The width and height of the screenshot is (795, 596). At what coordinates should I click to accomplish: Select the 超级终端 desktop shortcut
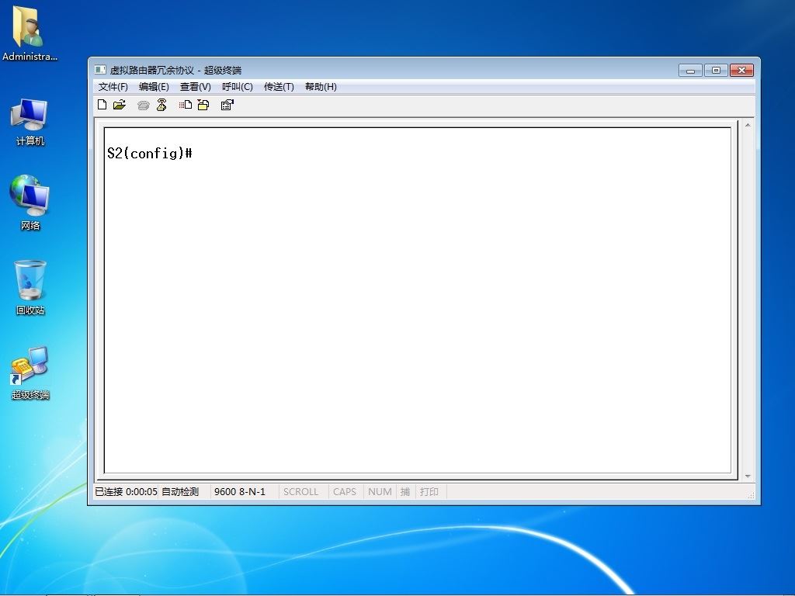point(30,373)
